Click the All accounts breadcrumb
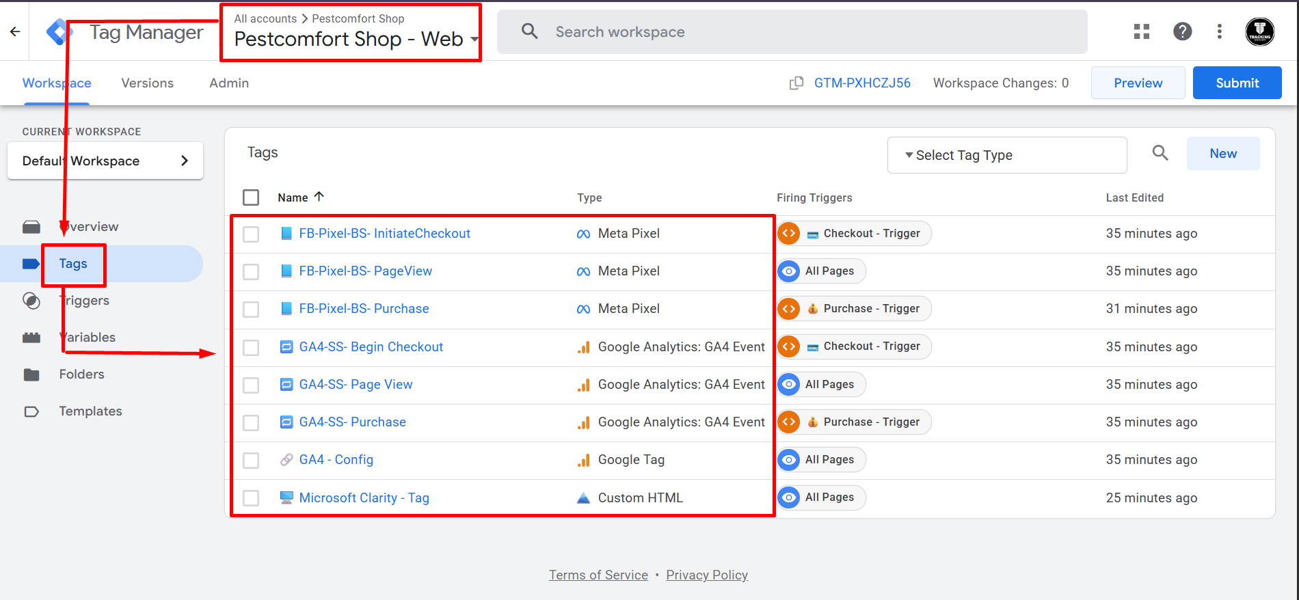 (x=265, y=18)
